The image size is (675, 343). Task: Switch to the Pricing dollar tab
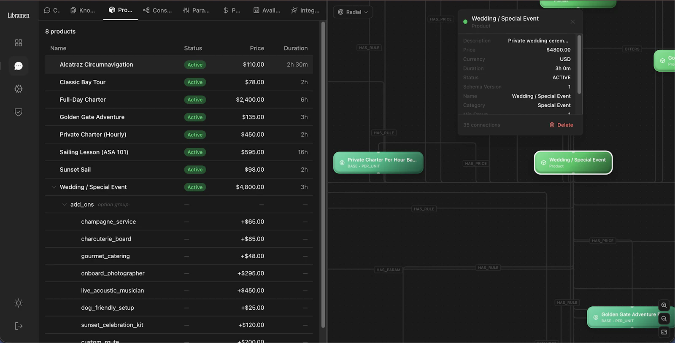(x=232, y=10)
